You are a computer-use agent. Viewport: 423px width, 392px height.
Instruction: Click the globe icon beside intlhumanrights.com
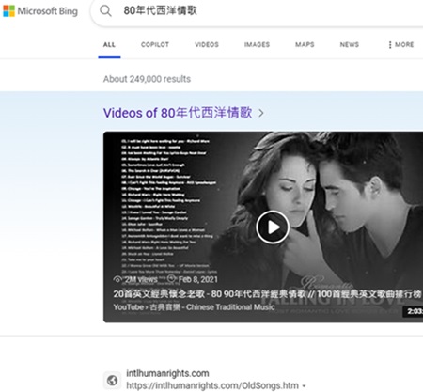[x=112, y=381]
